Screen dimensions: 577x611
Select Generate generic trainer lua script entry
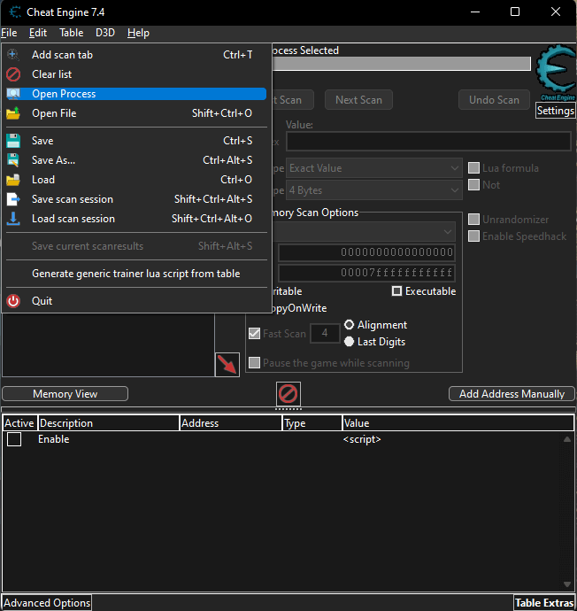coord(136,274)
